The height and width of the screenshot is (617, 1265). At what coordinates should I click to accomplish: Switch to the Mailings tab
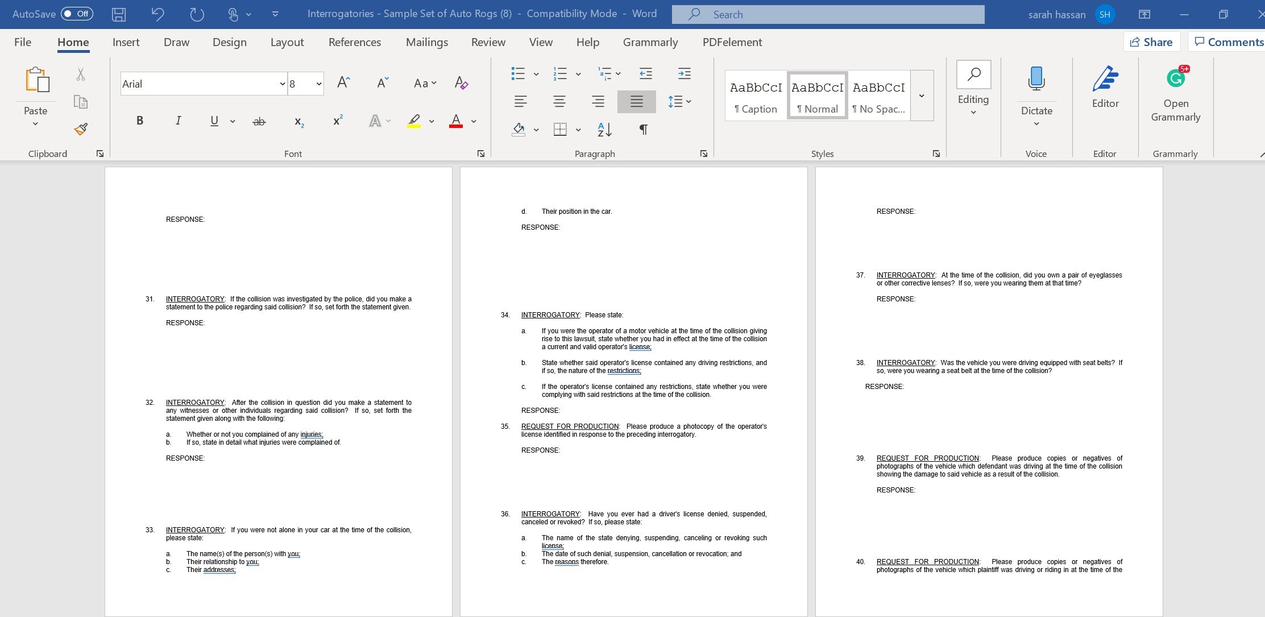pos(426,42)
